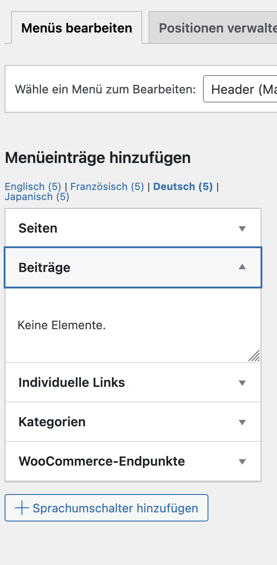The width and height of the screenshot is (277, 565).
Task: Expand the Kategorien arrow icon
Action: [x=242, y=422]
